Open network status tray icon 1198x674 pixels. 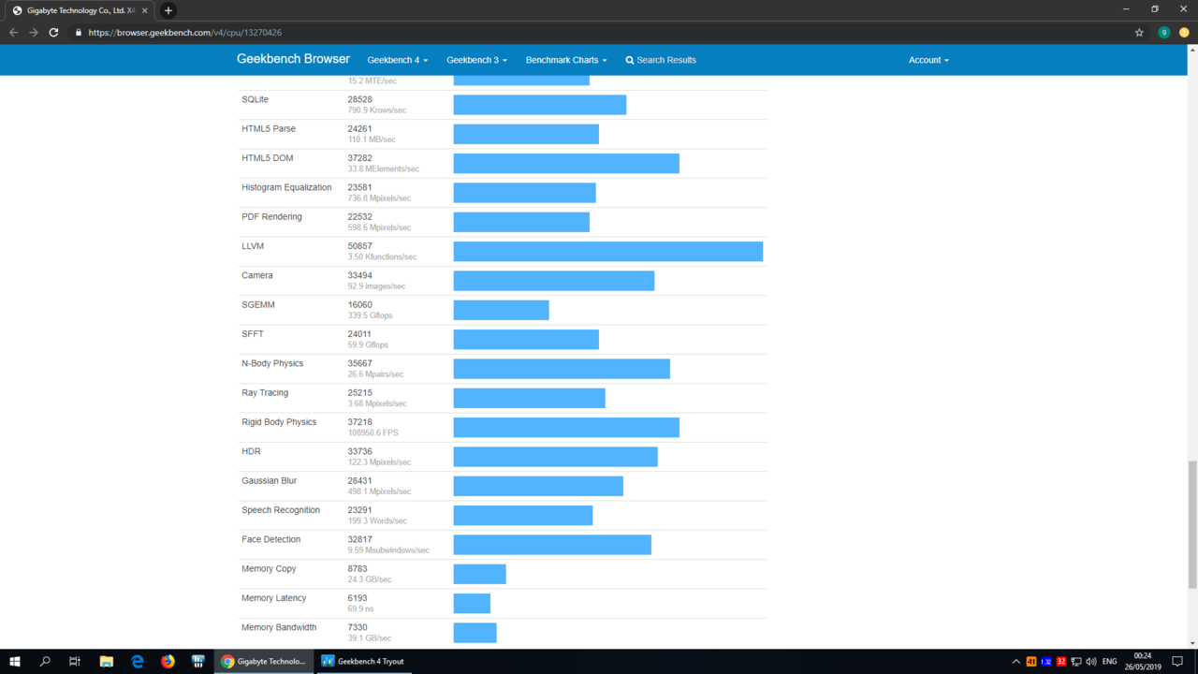tap(1076, 662)
